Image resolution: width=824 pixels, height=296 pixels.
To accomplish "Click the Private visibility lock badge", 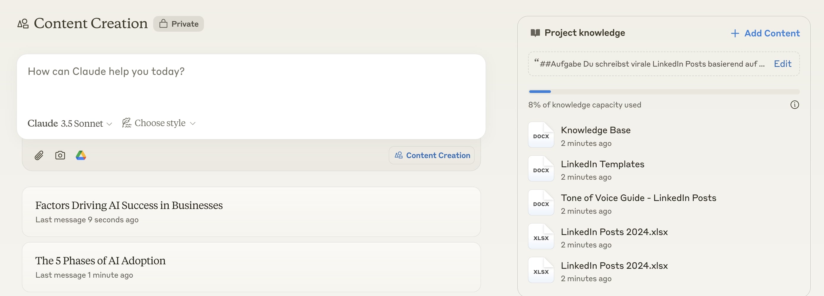I will point(178,24).
